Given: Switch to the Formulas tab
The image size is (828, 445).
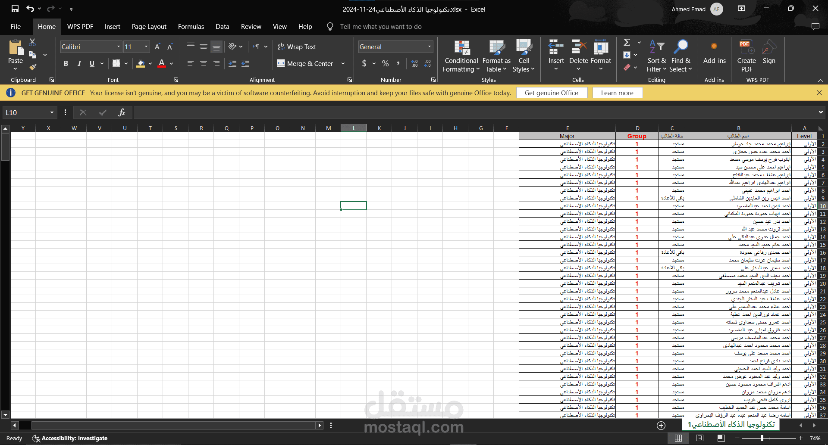Looking at the screenshot, I should [x=191, y=27].
